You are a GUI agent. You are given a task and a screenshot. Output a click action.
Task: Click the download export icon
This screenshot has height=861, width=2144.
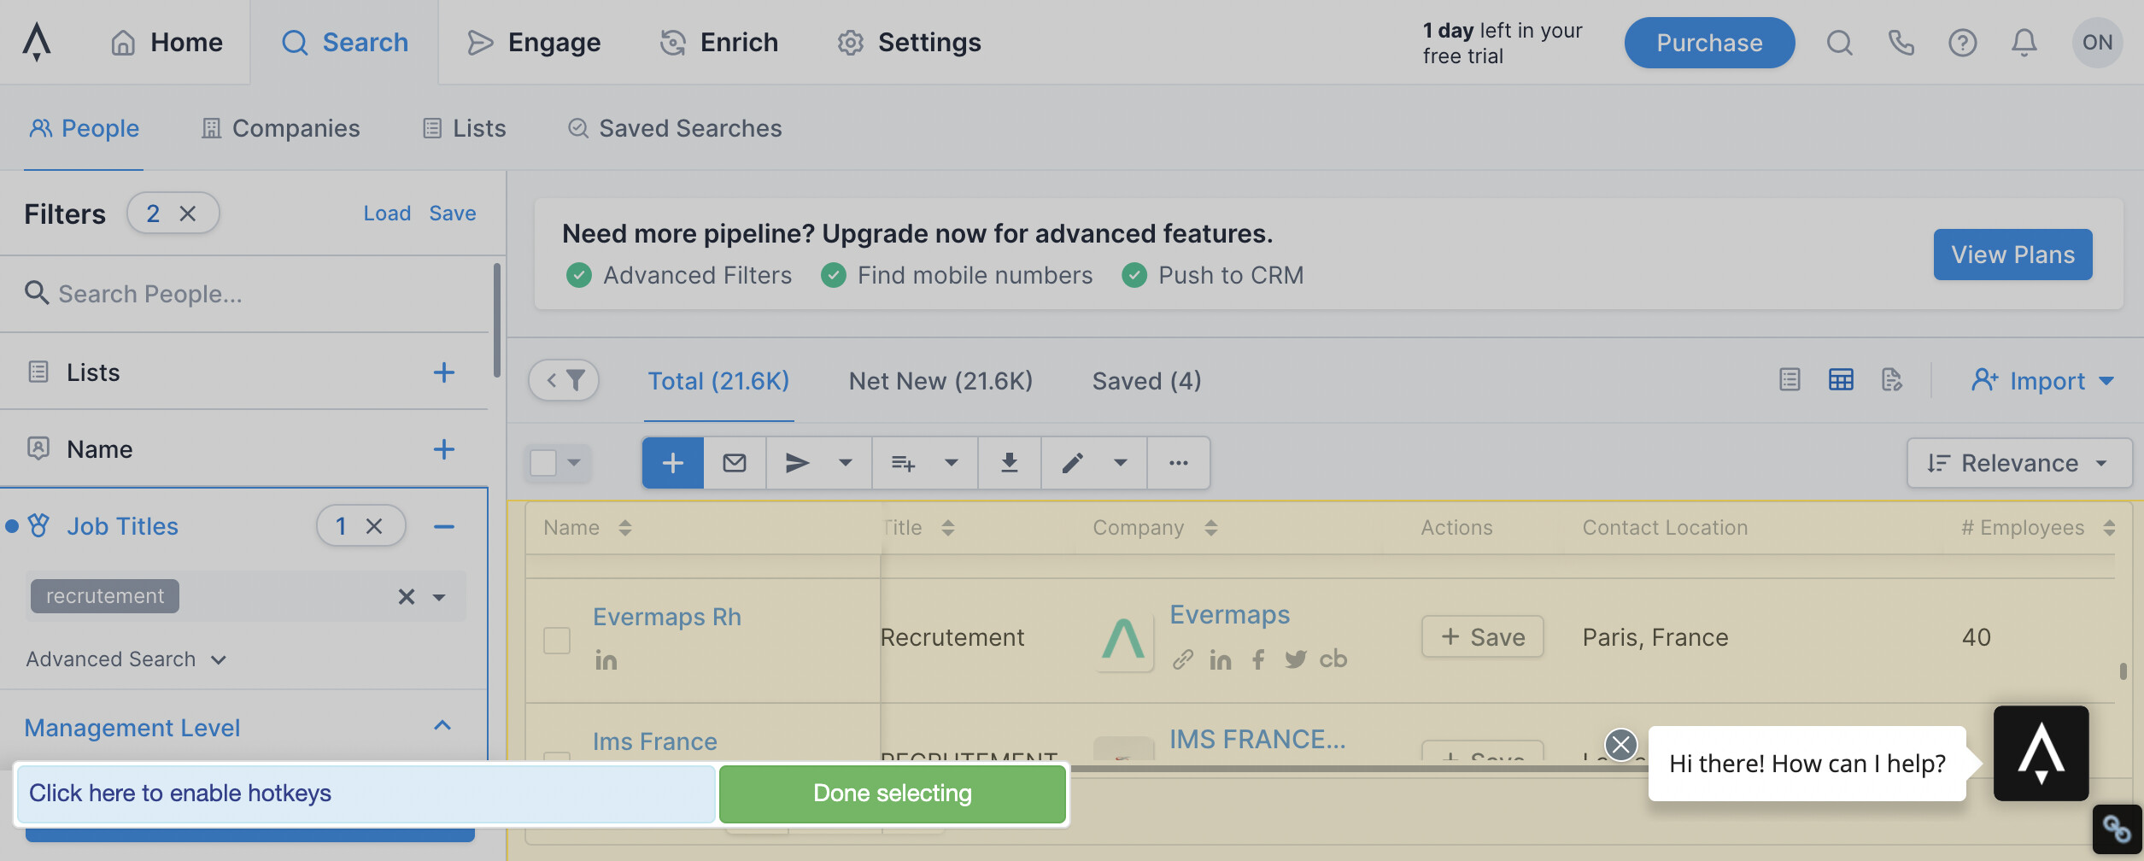(1009, 463)
